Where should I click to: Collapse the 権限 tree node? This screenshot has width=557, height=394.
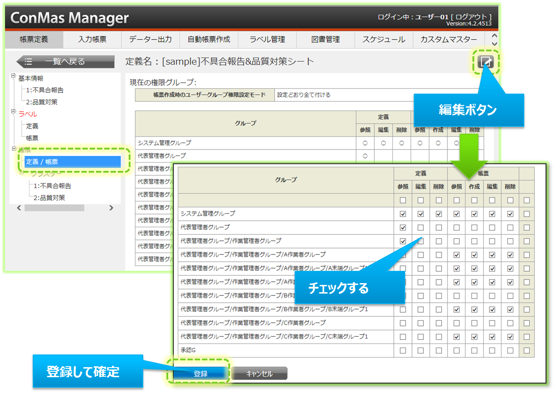(14, 148)
